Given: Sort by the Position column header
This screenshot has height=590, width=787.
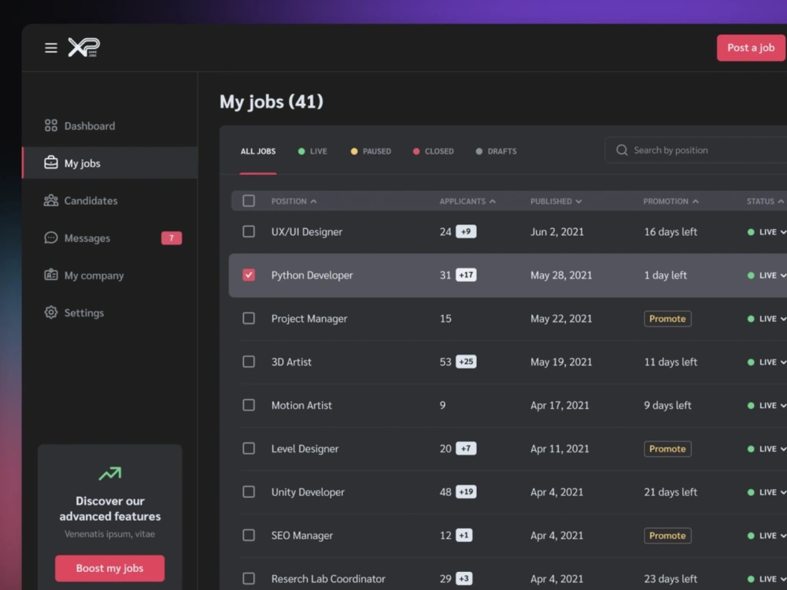Looking at the screenshot, I should pyautogui.click(x=294, y=201).
